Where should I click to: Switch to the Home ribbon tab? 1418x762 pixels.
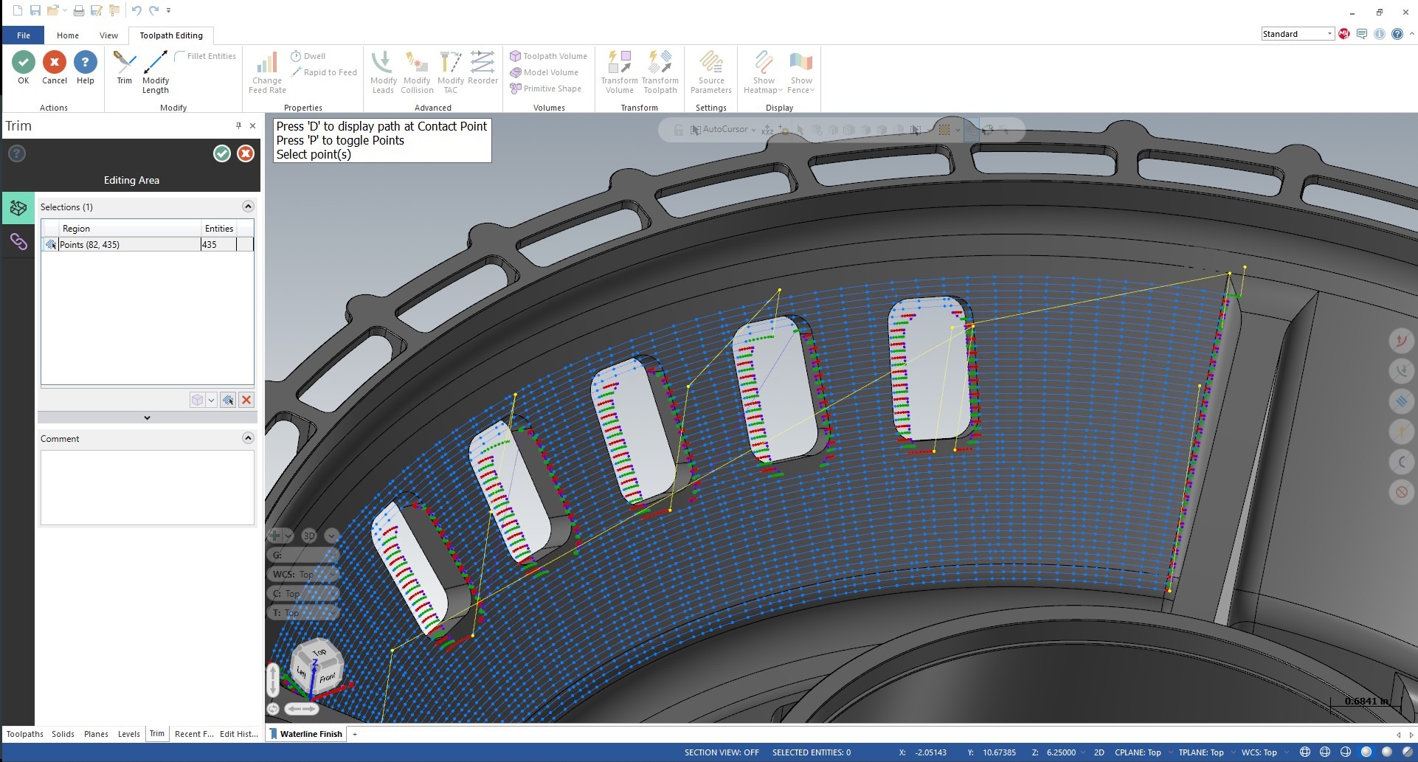coord(68,35)
